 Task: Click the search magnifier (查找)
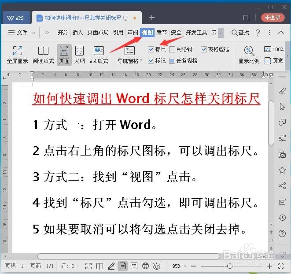[x=240, y=33]
